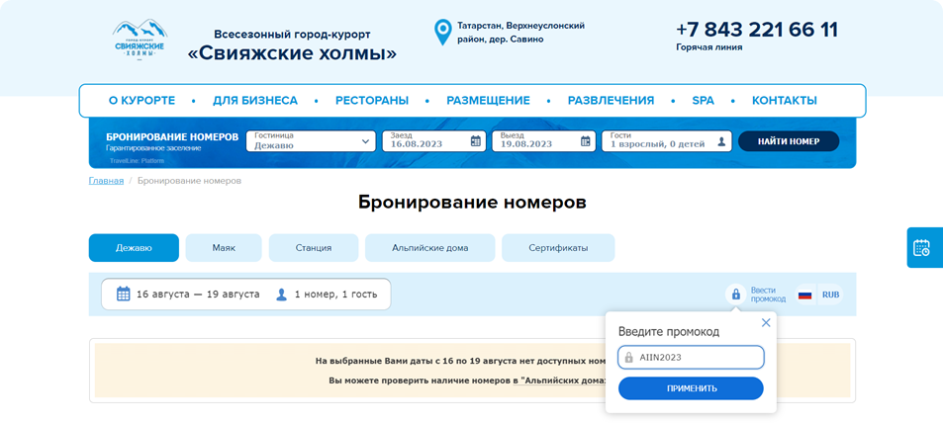Screen dimensions: 943x423
Task: Click the ПРИМЕНИТЬ button
Action: click(691, 388)
